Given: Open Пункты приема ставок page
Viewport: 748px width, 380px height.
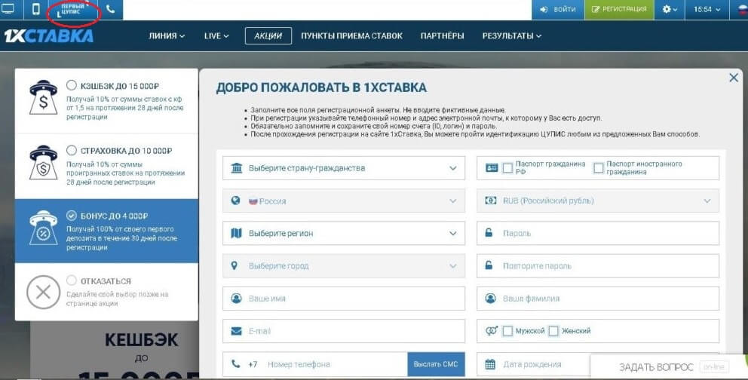Looking at the screenshot, I should coord(351,35).
